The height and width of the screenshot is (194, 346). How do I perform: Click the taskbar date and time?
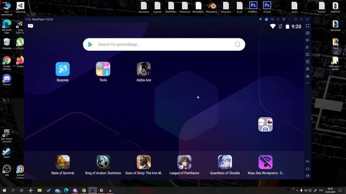pos(330,190)
